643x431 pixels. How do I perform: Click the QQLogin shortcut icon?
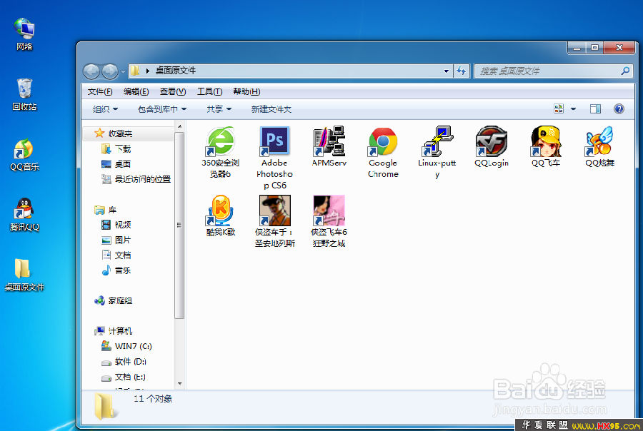tap(492, 141)
